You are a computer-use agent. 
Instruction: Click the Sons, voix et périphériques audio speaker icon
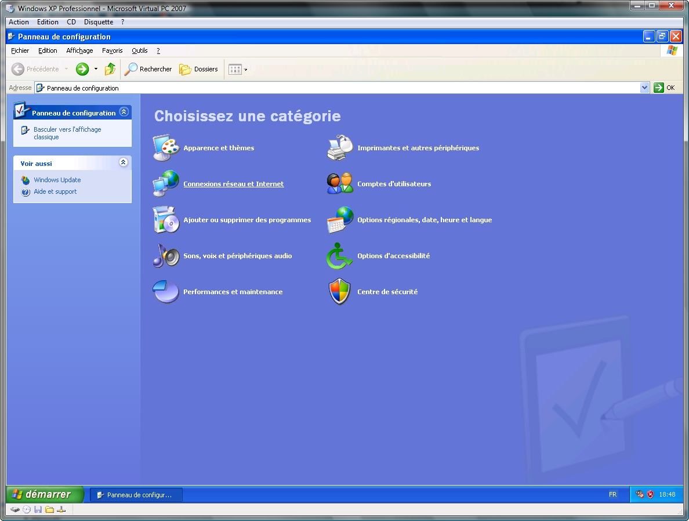tap(166, 255)
